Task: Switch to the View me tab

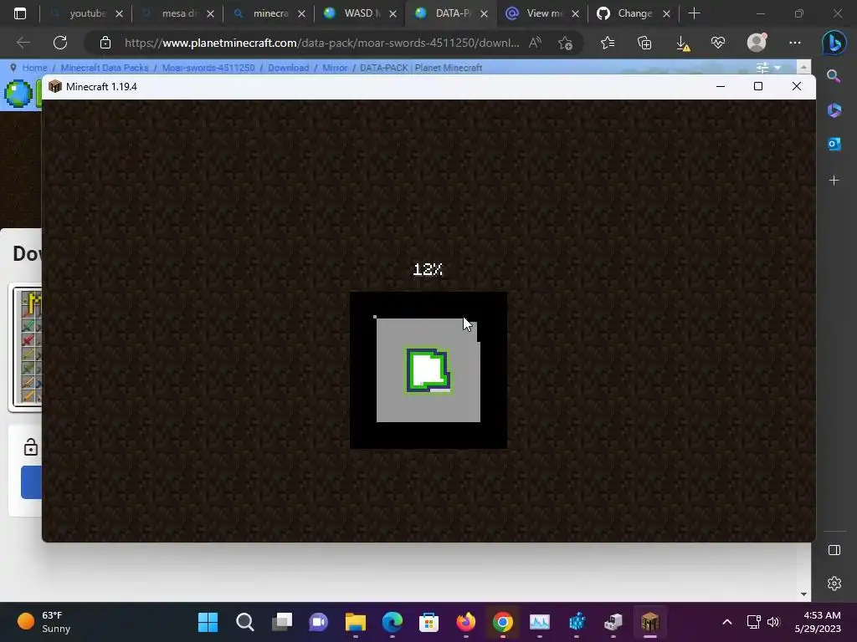Action: pos(542,13)
